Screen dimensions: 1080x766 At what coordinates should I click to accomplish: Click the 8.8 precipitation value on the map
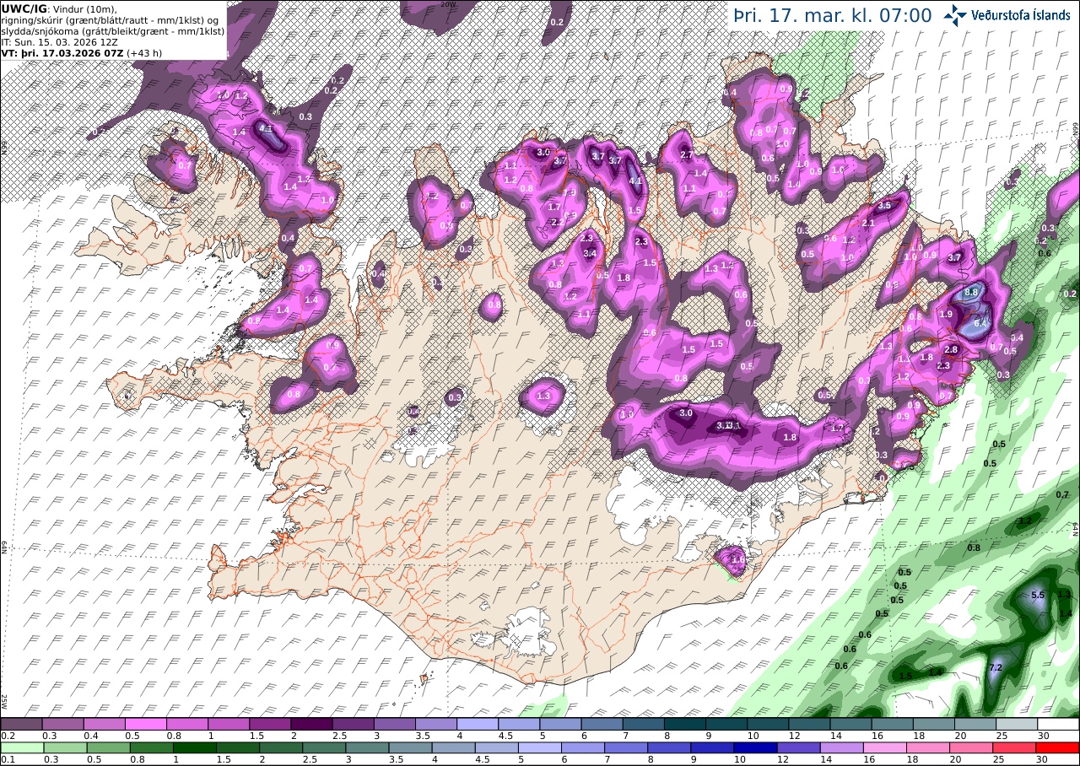(x=970, y=292)
